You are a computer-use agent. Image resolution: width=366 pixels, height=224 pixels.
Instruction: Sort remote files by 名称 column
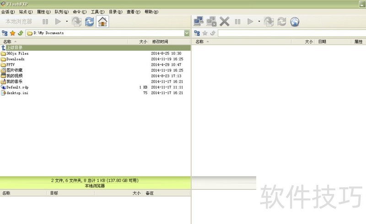coord(242,42)
